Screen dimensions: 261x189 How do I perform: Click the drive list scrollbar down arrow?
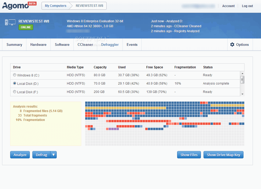point(242,94)
